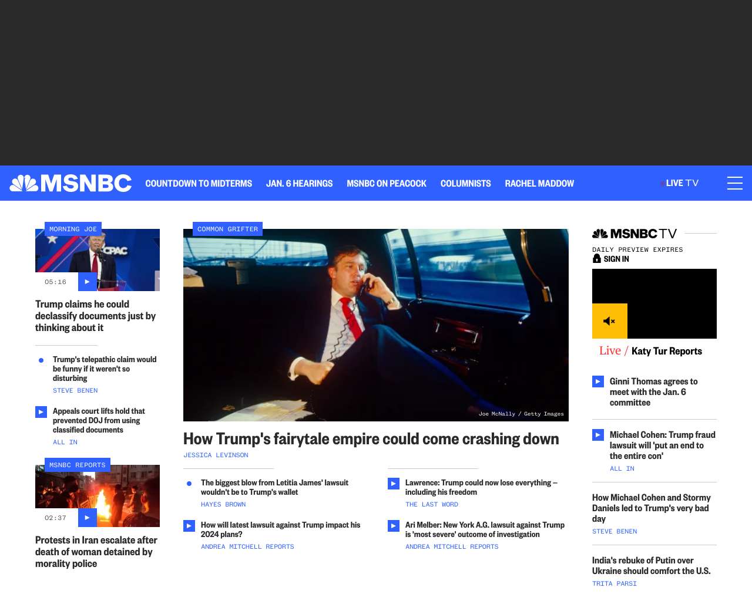Click All In under Appeals court story
Image resolution: width=752 pixels, height=601 pixels.
[65, 442]
